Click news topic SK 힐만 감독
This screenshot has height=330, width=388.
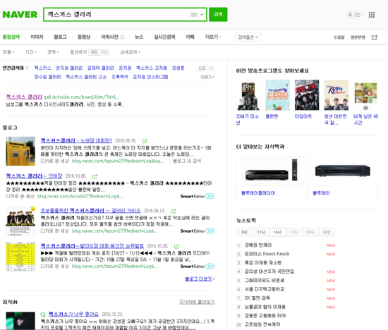pyautogui.click(x=257, y=298)
